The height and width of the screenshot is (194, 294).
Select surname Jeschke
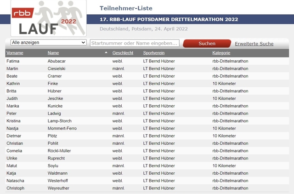pos(55,98)
